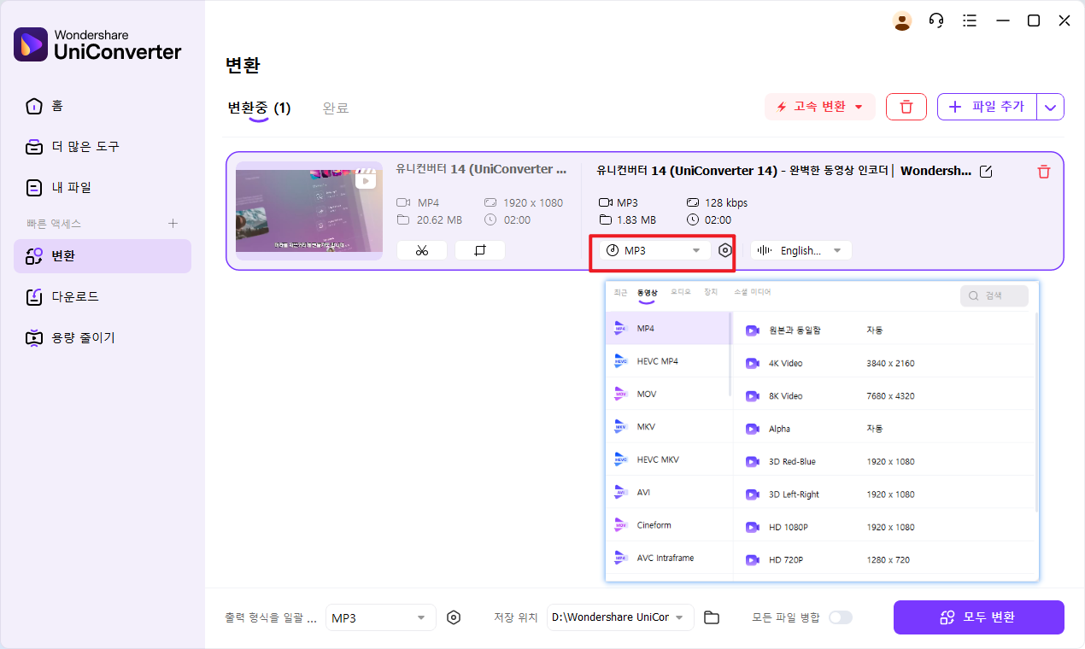This screenshot has height=649, width=1085.
Task: Add a quick access shortcut with plus
Action: click(x=173, y=223)
